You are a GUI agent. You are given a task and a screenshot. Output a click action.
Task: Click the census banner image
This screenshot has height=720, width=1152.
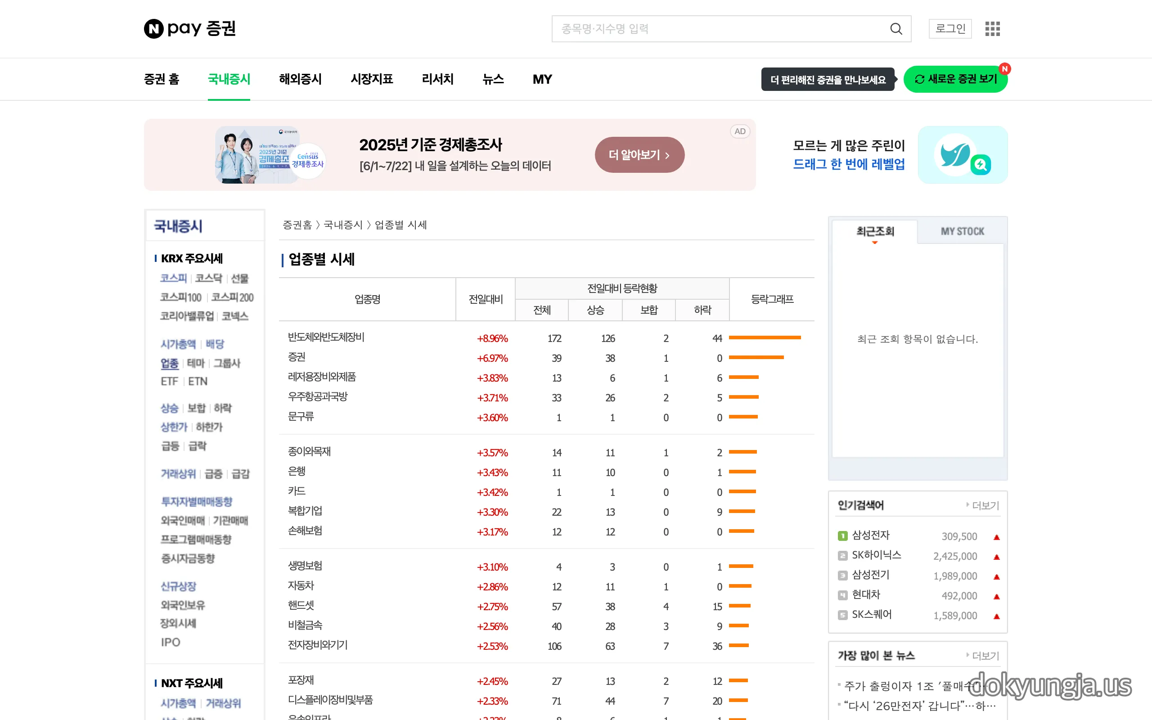(270, 155)
